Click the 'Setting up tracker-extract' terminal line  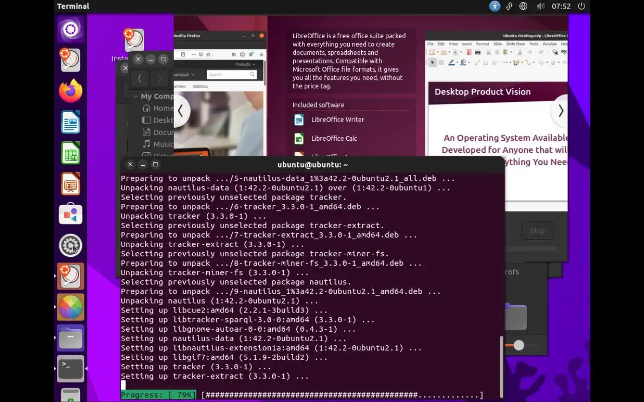[215, 376]
